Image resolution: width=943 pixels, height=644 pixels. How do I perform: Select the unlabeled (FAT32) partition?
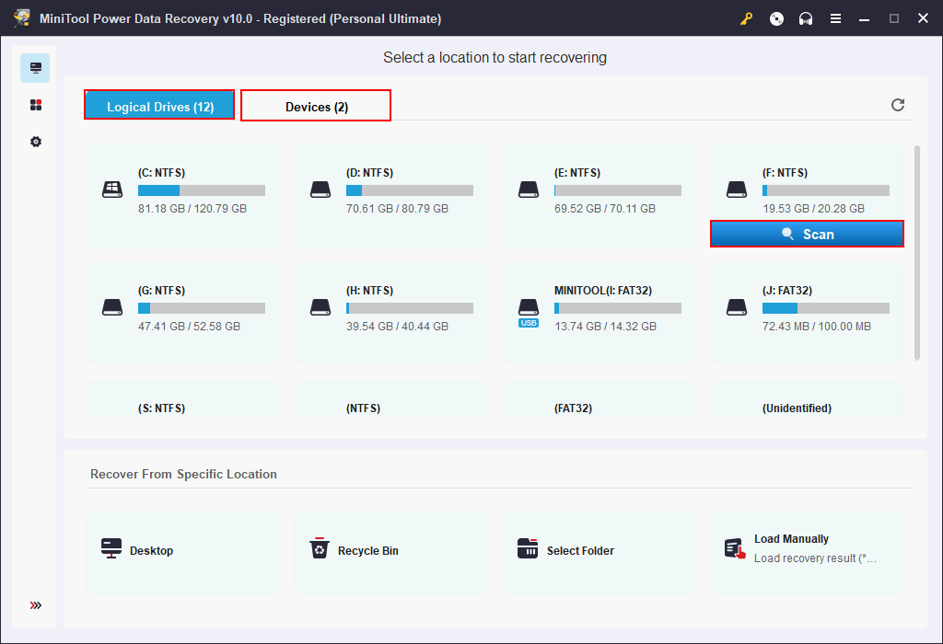click(x=600, y=398)
